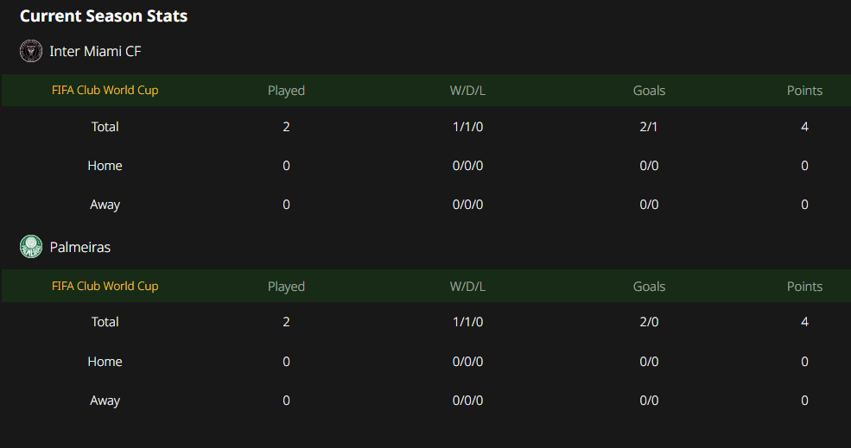Click Palmeiras total goals value 2/0
This screenshot has width=851, height=448.
649,322
